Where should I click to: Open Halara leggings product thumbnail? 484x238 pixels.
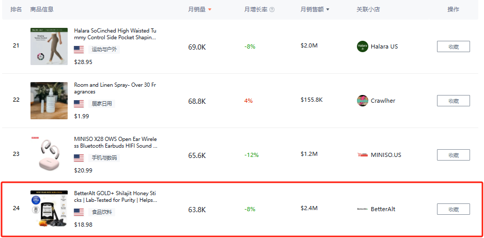49,46
